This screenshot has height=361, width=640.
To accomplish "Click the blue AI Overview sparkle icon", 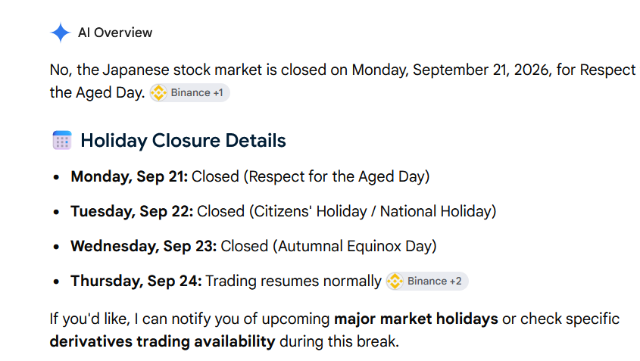I will (x=61, y=33).
